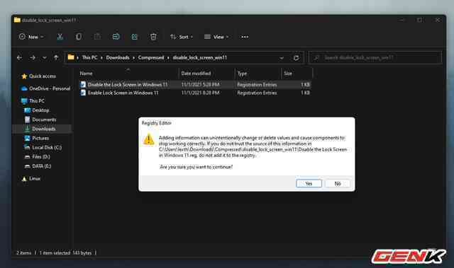Screen dimensions: 454x268
Task: Click No in Registry Editor dialog
Action: [338, 183]
